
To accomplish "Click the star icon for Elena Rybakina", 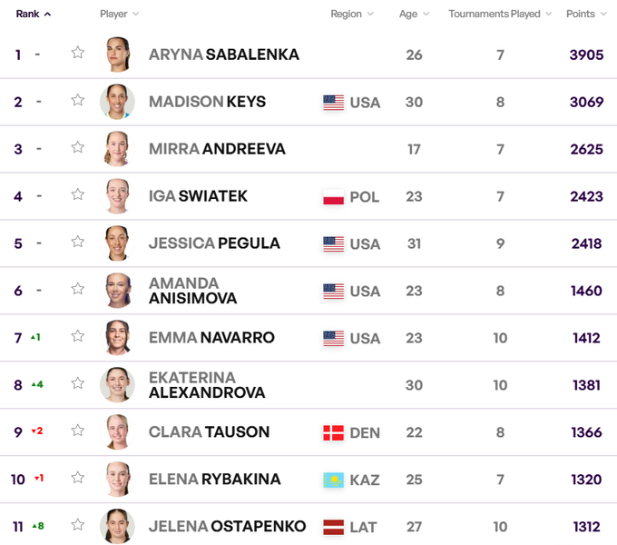I will click(78, 478).
